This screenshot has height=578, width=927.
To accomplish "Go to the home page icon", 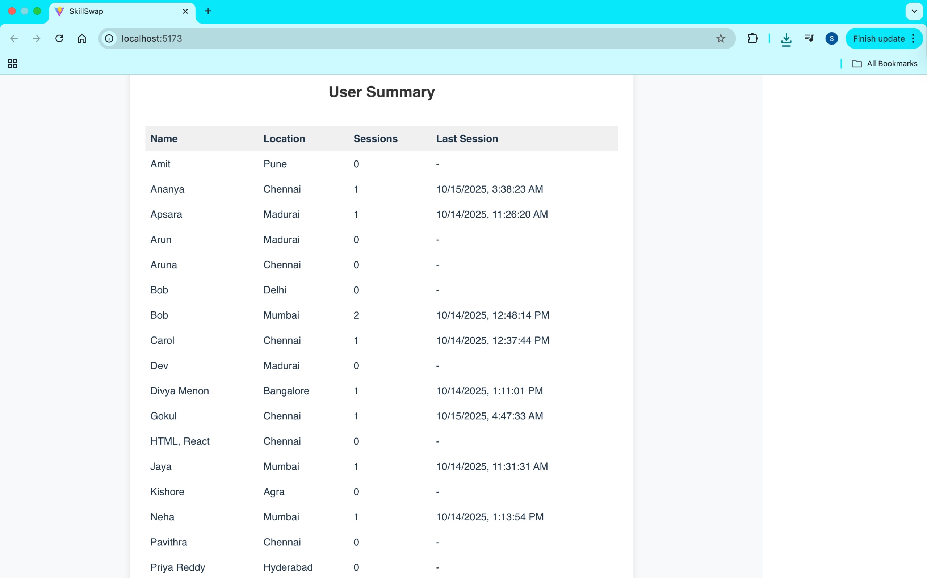I will tap(82, 39).
